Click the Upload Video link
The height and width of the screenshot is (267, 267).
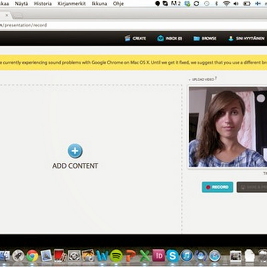[203, 79]
